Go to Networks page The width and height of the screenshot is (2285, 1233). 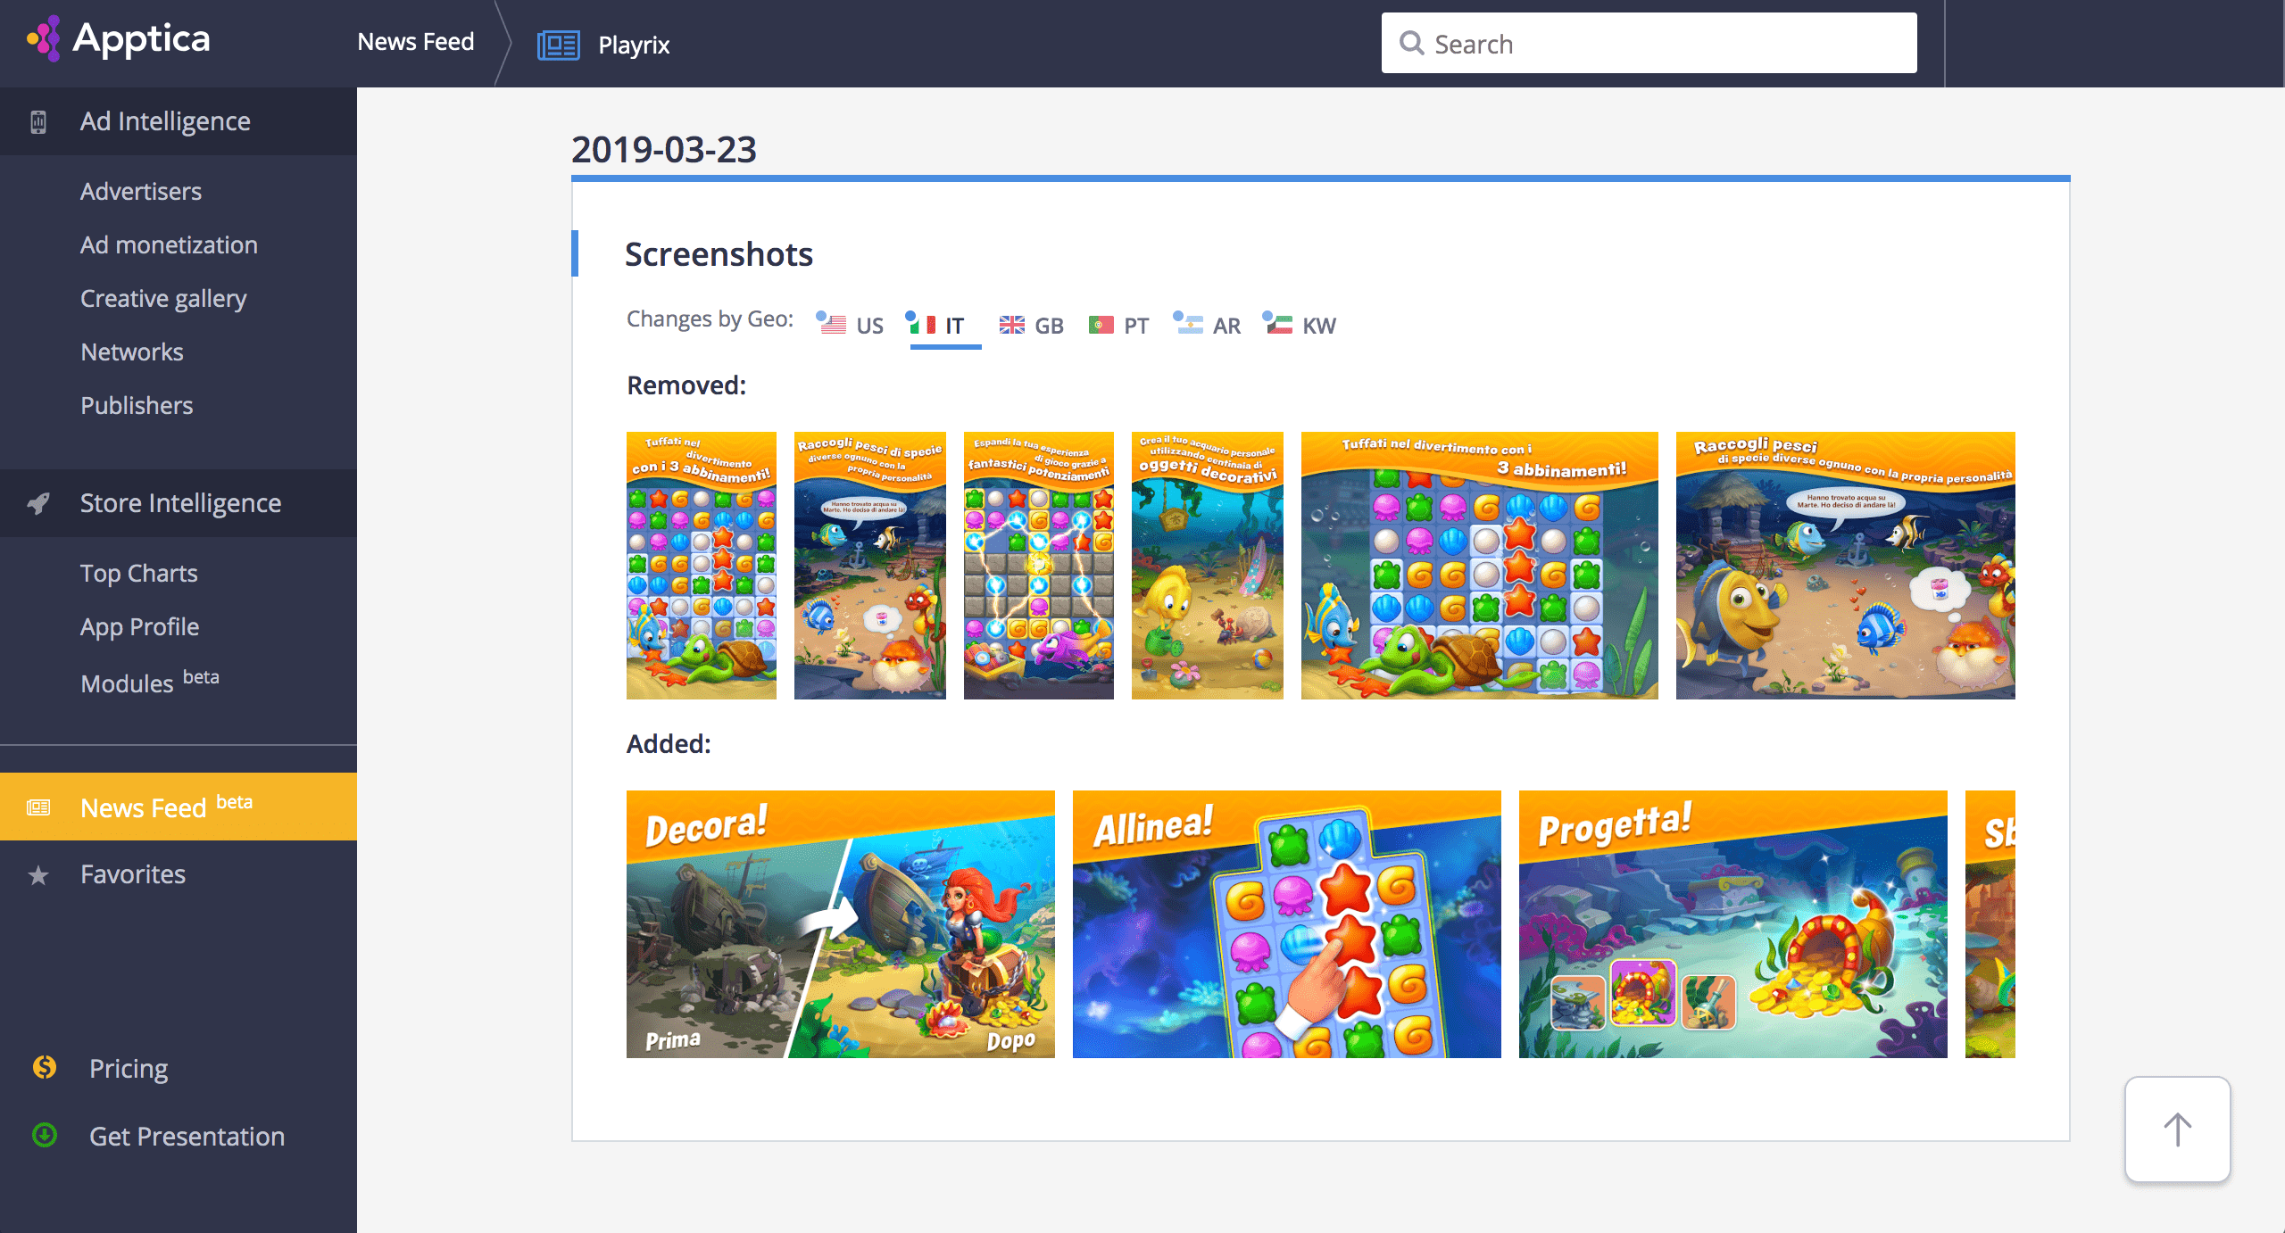click(132, 352)
